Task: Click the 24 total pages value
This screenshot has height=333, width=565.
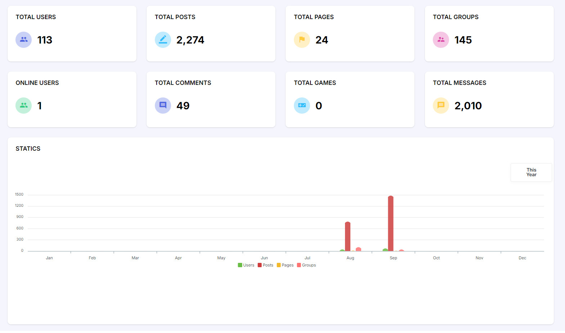Action: pos(322,40)
